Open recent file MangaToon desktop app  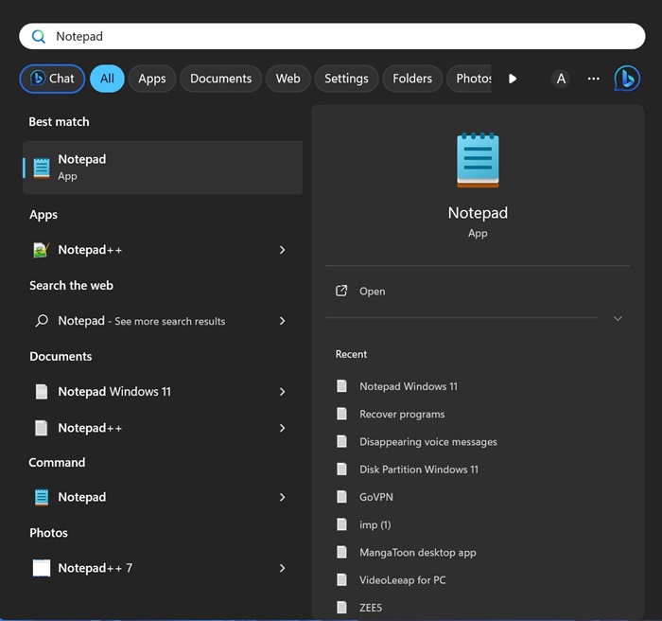point(417,553)
